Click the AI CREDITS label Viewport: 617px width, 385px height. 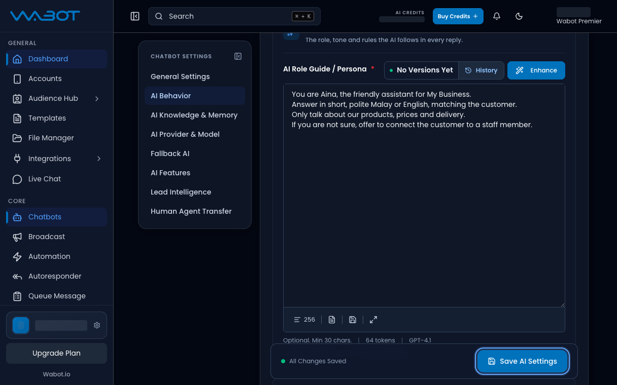410,13
